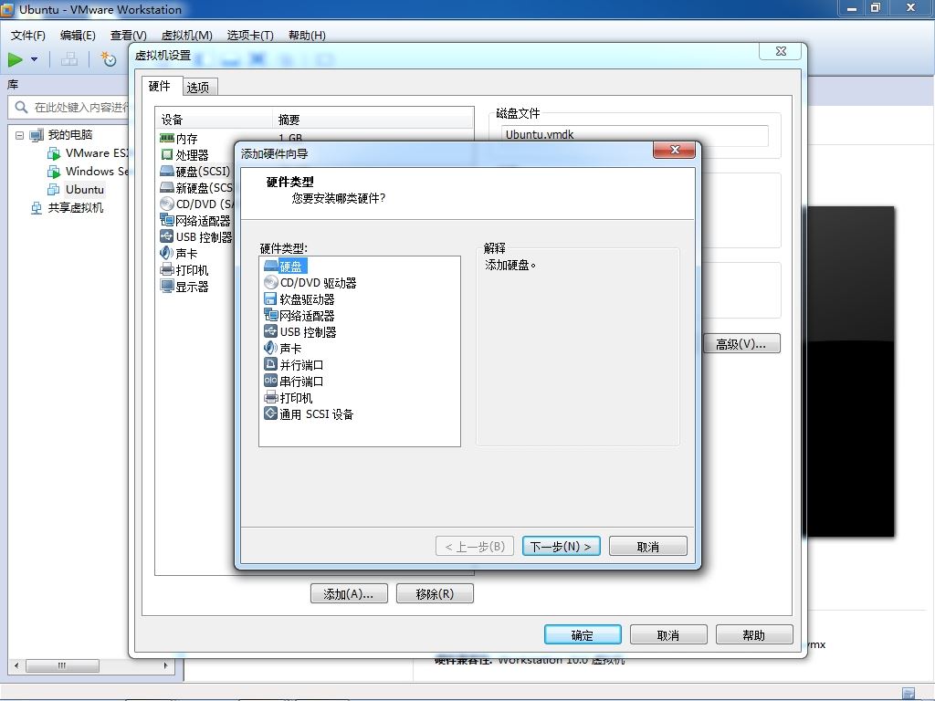Click 高级(V)... button
Viewport: 935px width, 701px height.
[x=741, y=343]
